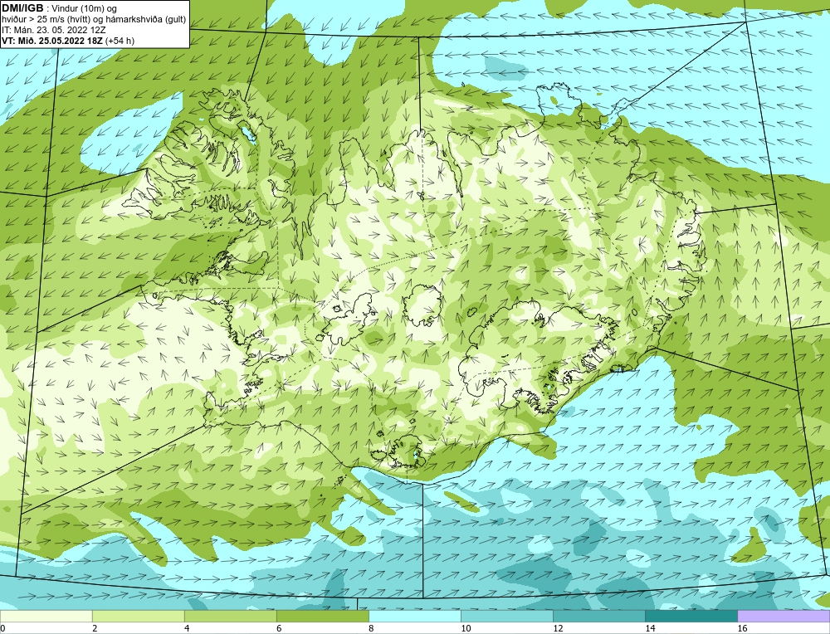Screen dimensions: 830x634
Task: Click the 10–12 m/s turquoise legend swatch
Action: point(506,616)
